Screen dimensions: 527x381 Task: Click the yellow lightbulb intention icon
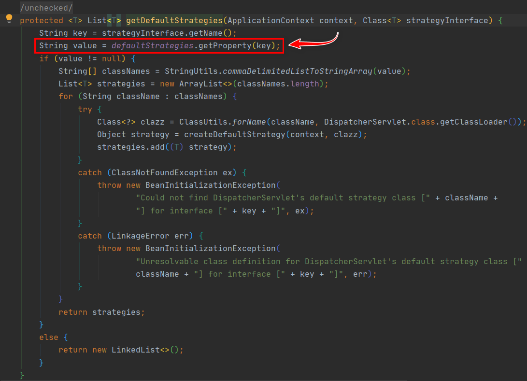pyautogui.click(x=9, y=19)
